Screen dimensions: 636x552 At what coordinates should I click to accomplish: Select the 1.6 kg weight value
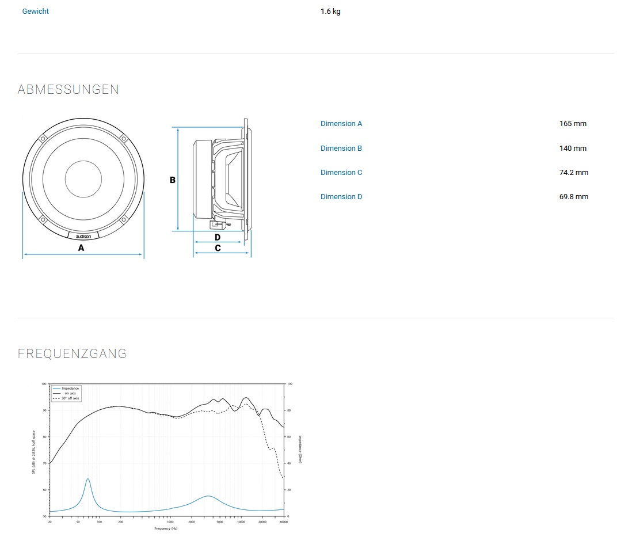click(330, 12)
